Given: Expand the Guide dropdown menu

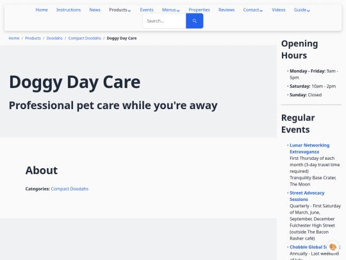Looking at the screenshot, I should (x=302, y=10).
